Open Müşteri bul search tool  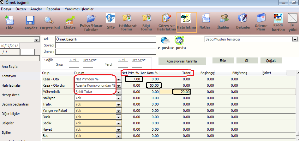pos(50,22)
